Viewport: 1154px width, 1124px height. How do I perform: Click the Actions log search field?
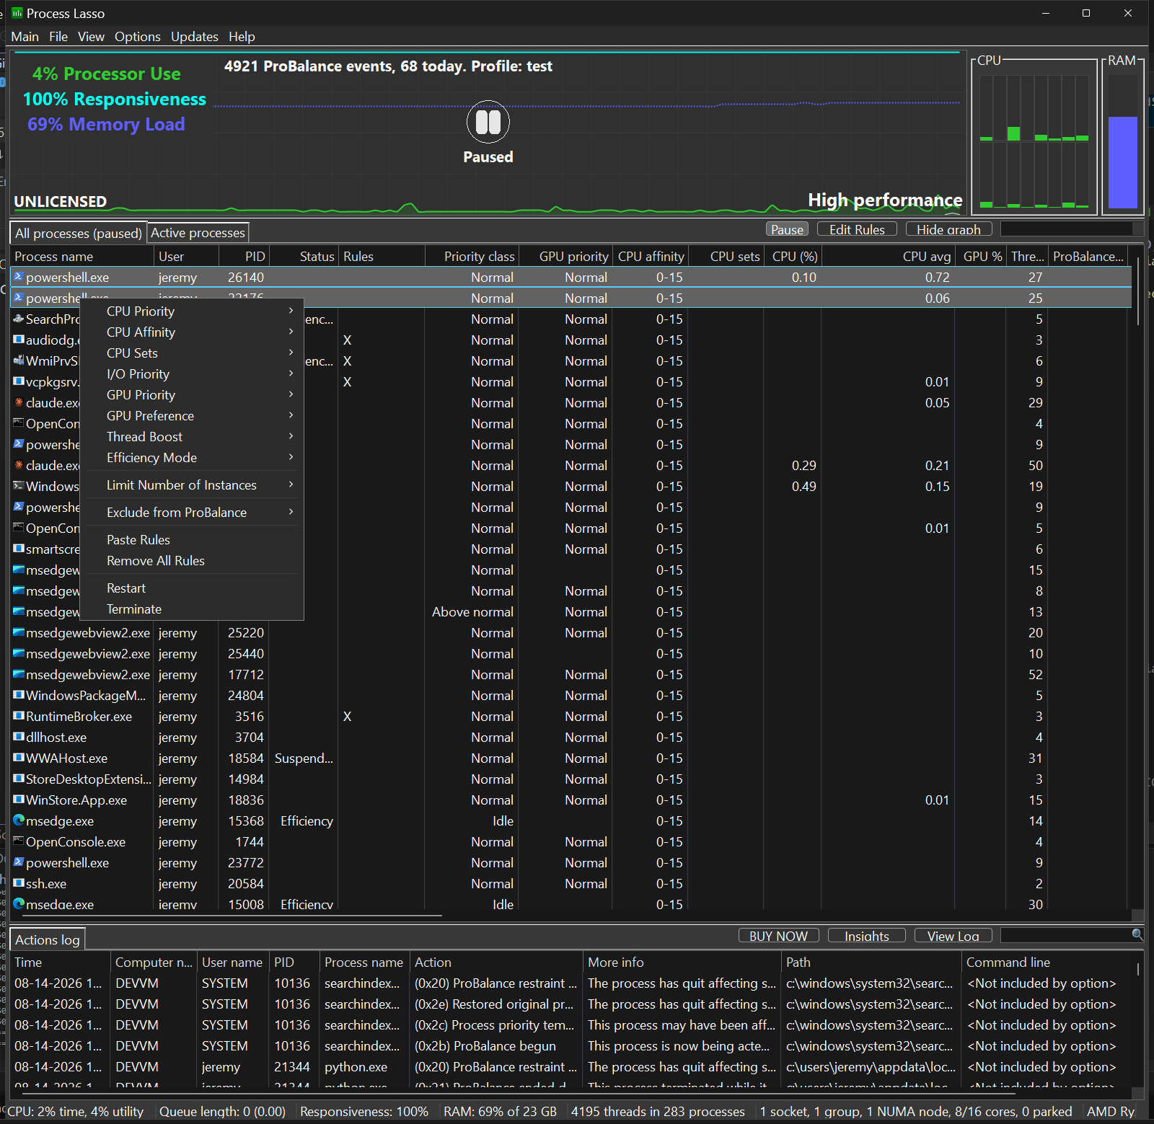[1066, 935]
